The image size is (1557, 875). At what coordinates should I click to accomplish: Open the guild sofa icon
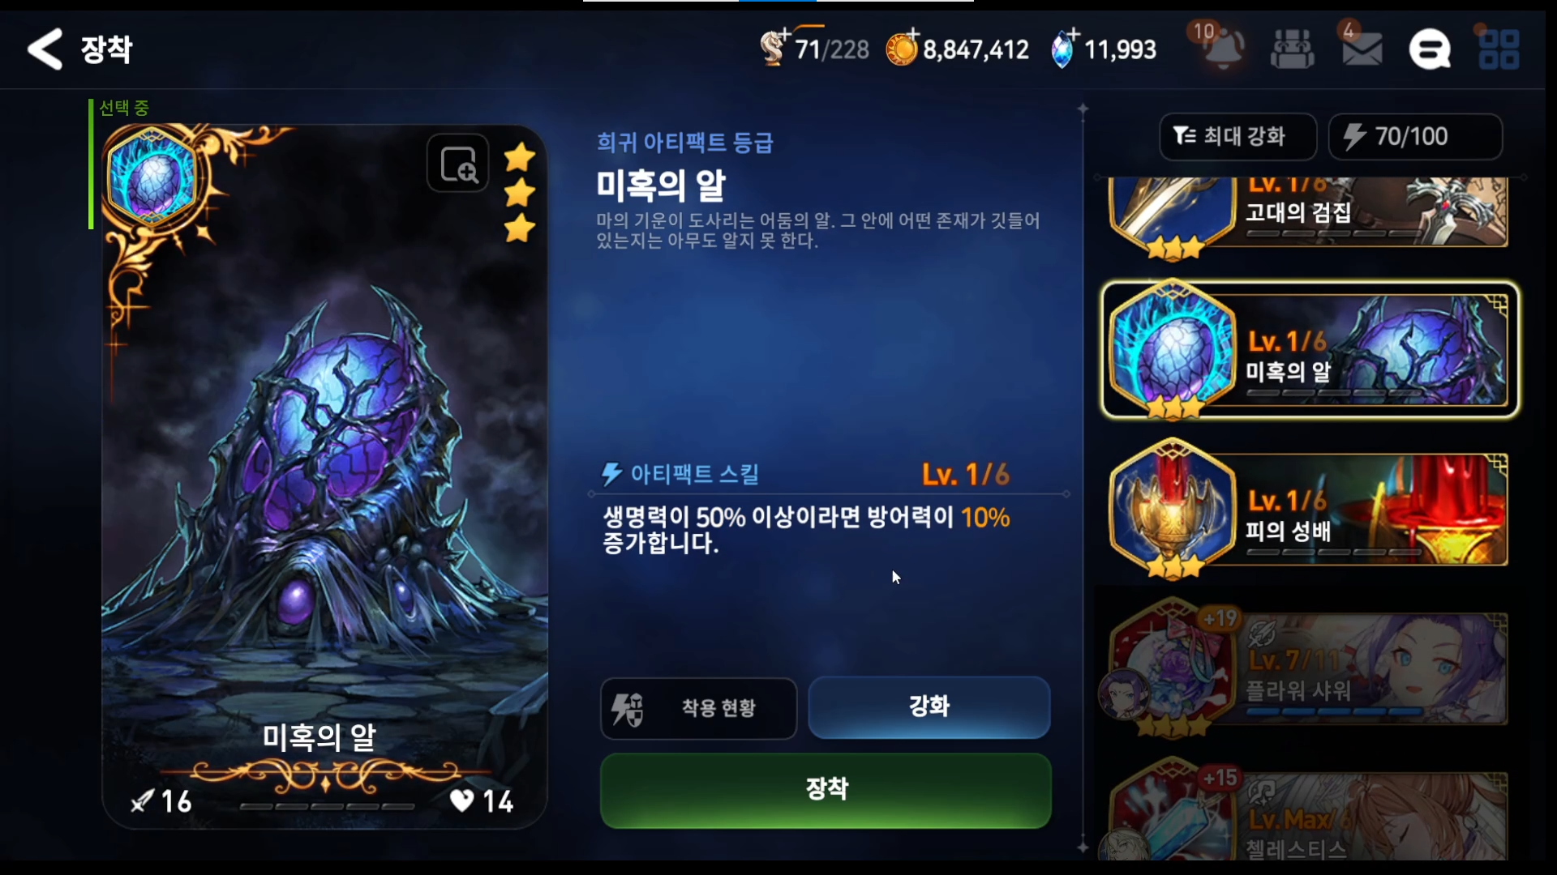coord(1292,49)
